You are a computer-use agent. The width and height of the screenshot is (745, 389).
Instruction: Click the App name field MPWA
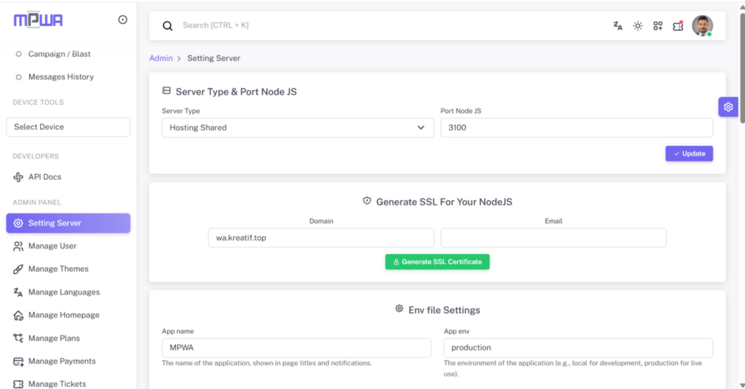click(297, 348)
